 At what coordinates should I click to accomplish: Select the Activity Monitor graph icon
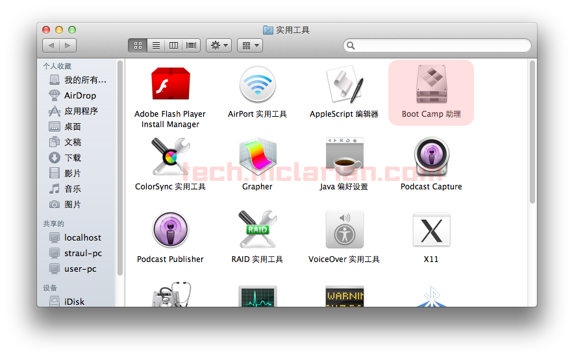point(258,296)
